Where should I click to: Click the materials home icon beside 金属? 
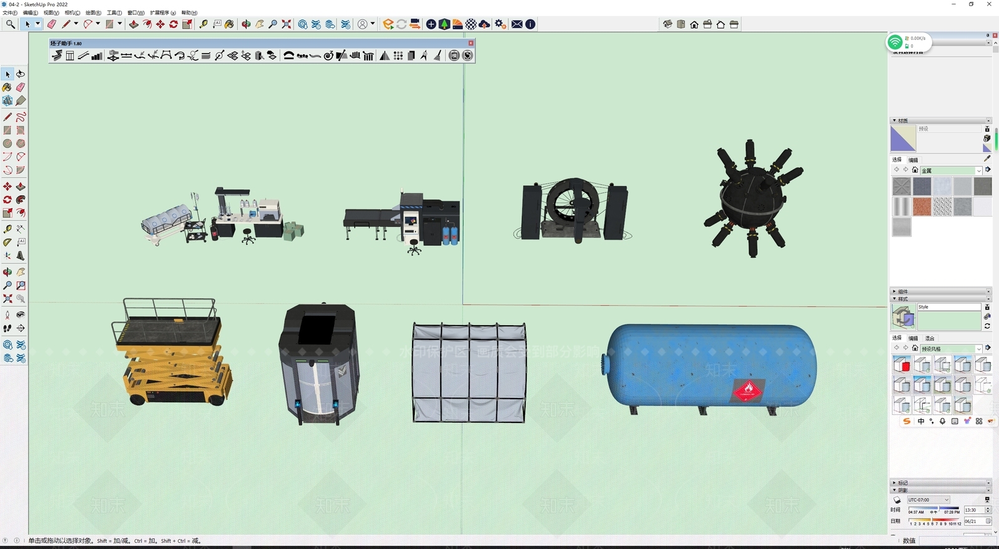click(x=915, y=170)
